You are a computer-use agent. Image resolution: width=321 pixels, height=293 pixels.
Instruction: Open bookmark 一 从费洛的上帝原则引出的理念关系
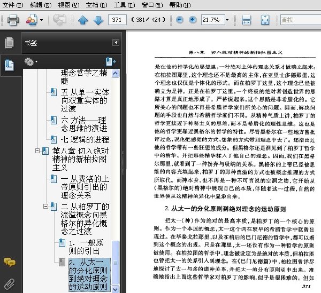coord(85,187)
